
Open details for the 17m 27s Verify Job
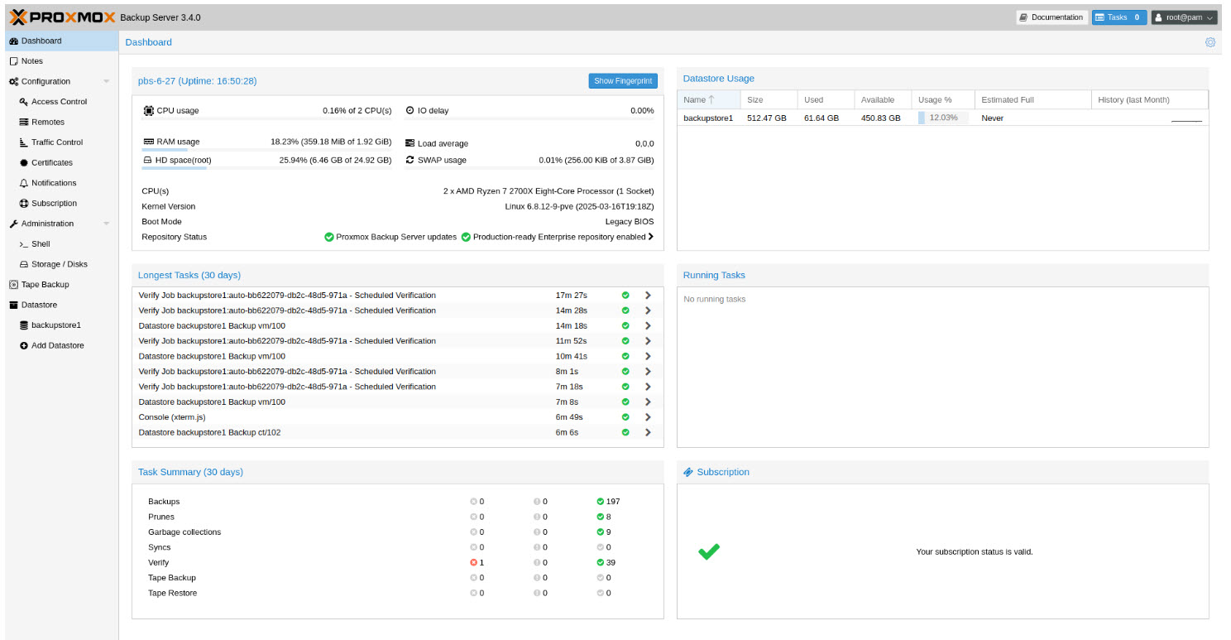[x=648, y=296]
